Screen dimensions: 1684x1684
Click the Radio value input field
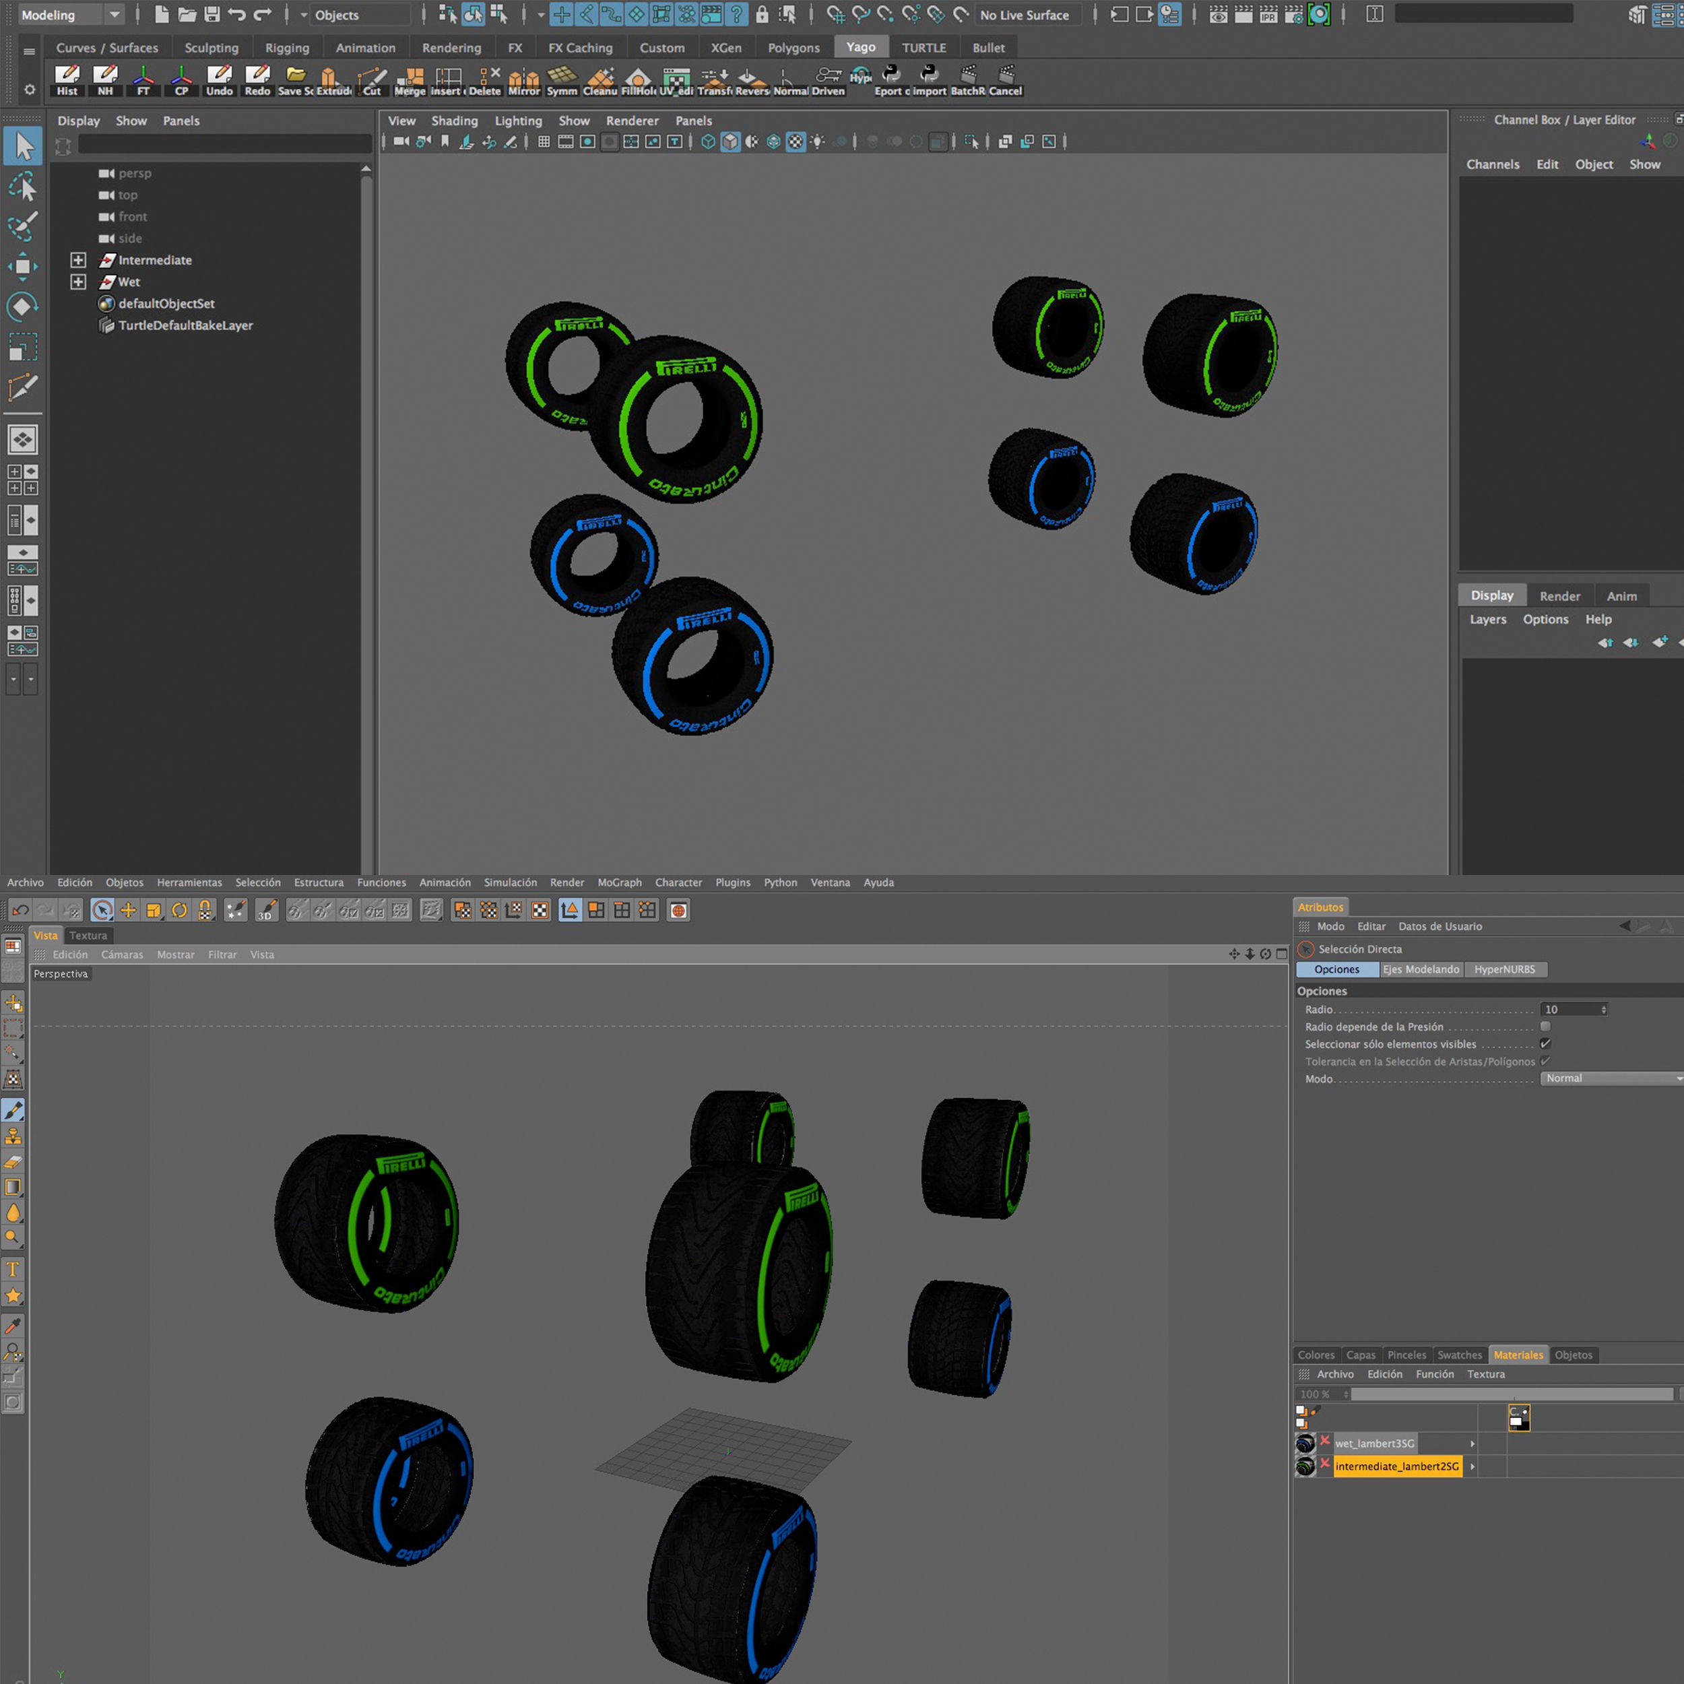pos(1569,1009)
